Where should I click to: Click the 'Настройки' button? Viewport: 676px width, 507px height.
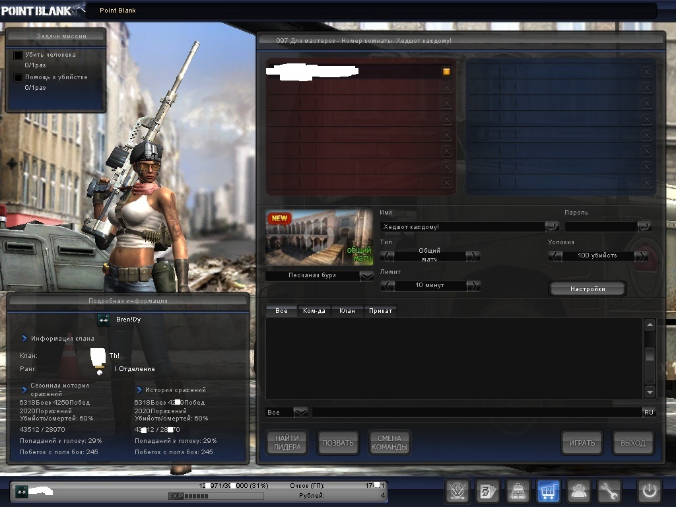[x=587, y=288]
